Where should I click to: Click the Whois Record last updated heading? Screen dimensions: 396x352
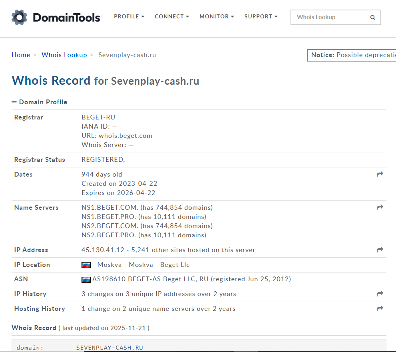click(x=81, y=328)
